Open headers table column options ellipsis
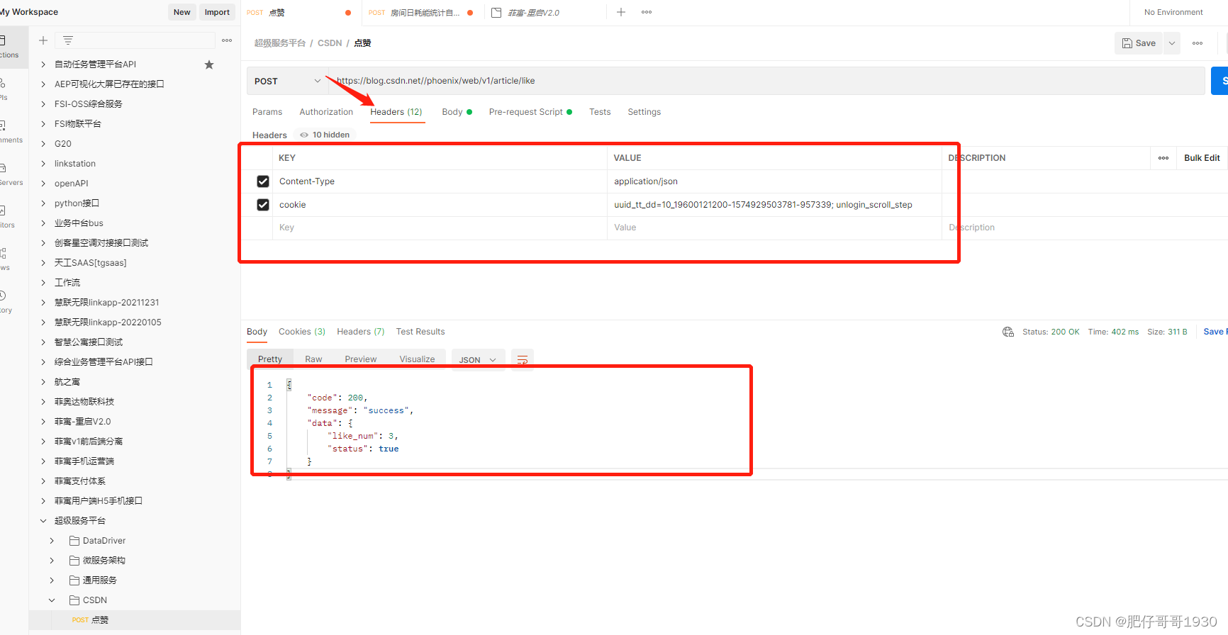 click(1163, 158)
